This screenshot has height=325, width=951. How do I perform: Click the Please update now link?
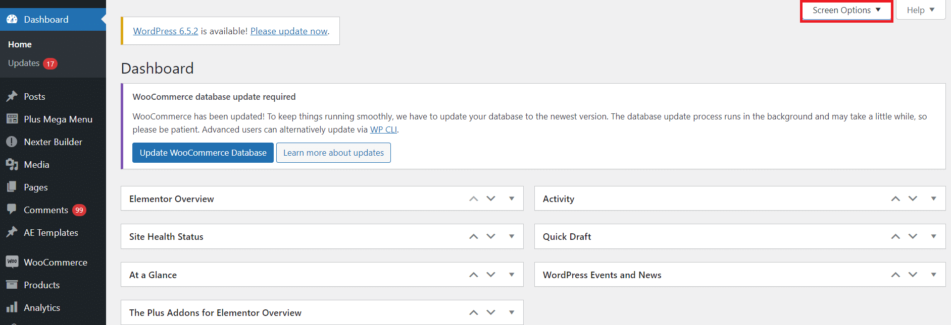click(x=289, y=31)
